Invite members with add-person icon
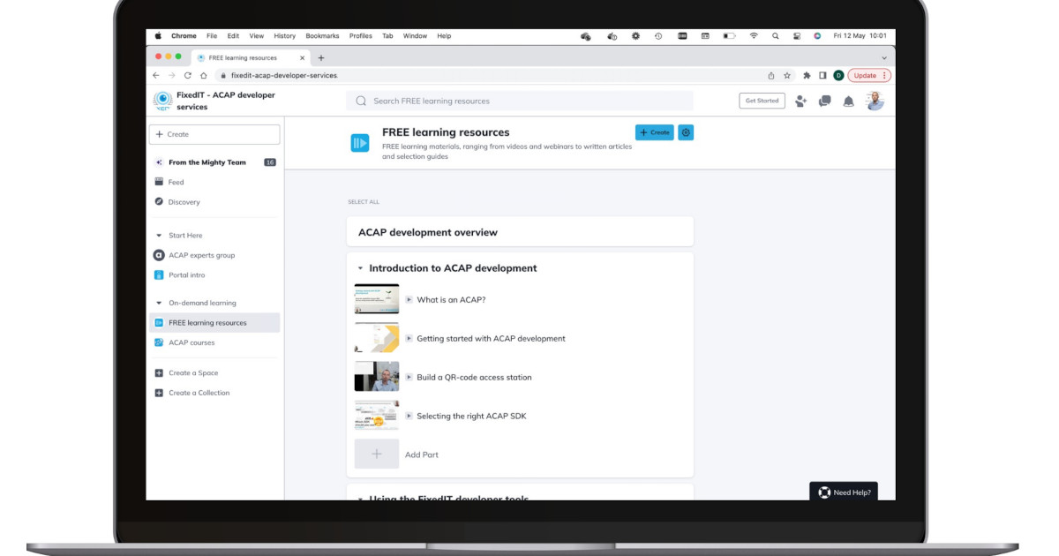 (x=801, y=101)
